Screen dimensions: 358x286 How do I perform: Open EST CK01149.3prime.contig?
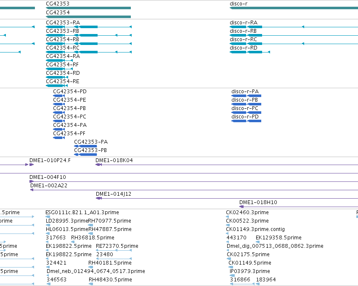coord(228,234)
